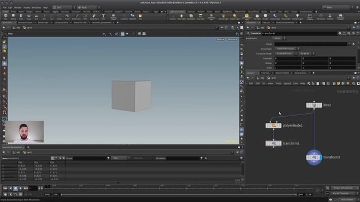This screenshot has width=360, height=202.
Task: Open the File menu
Action: pos(4,7)
